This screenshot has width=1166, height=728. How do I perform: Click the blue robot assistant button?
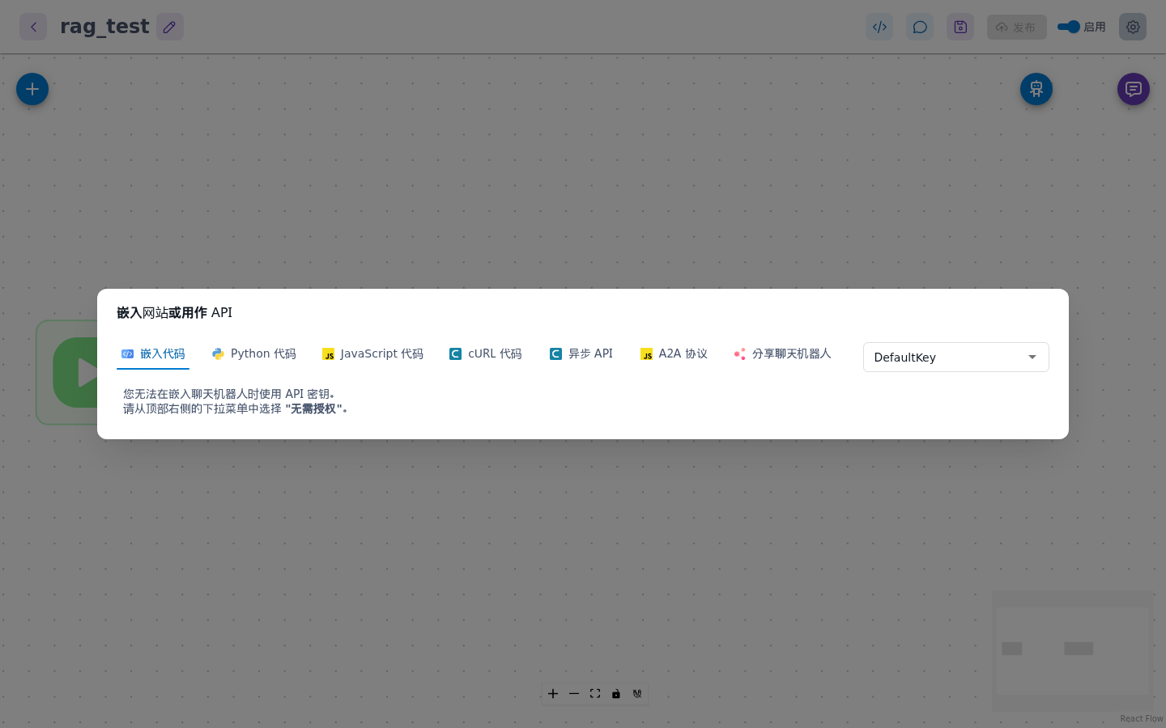[1036, 89]
